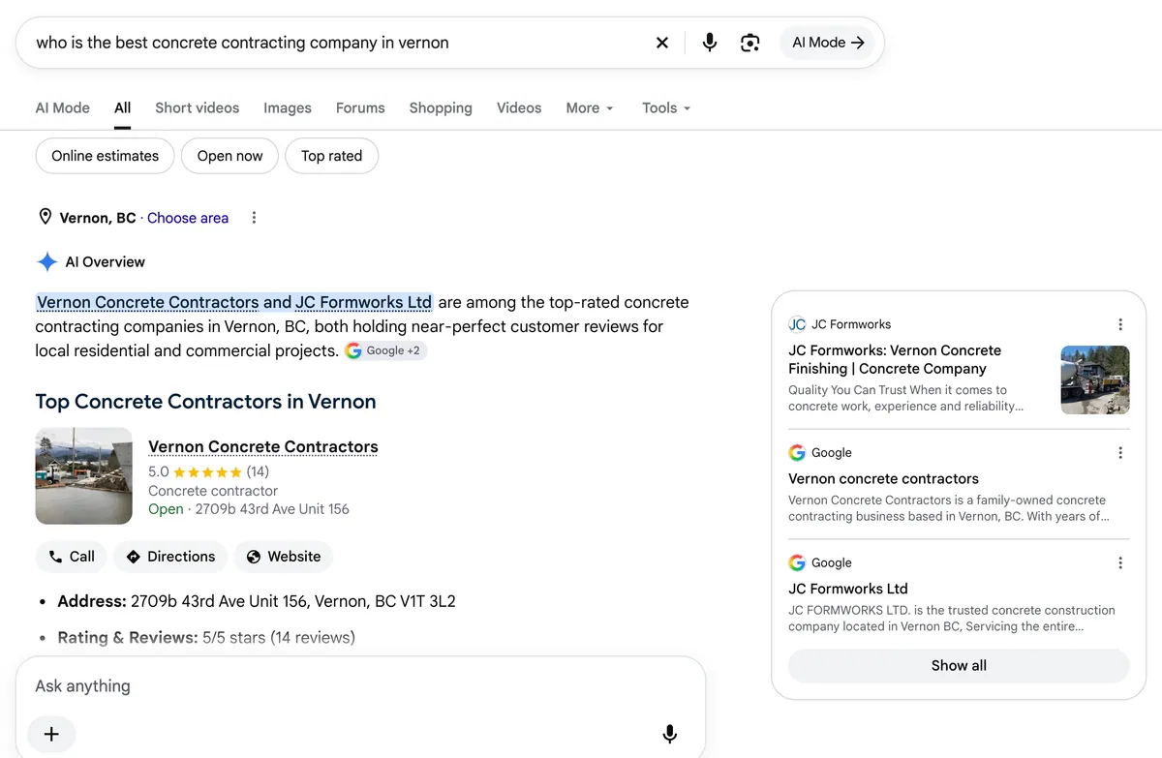This screenshot has height=758, width=1162.
Task: Open the Google +2 sources chip
Action: (x=385, y=350)
